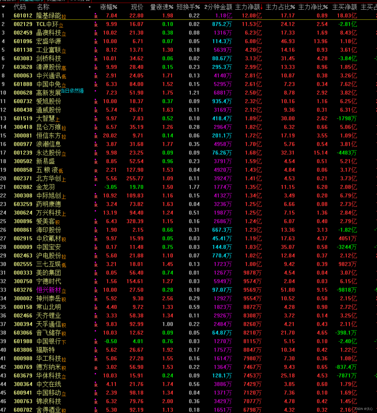Screen dimensions: 377x413
Task: Click the R marker on 剑桥科技 row
Action: (96, 59)
